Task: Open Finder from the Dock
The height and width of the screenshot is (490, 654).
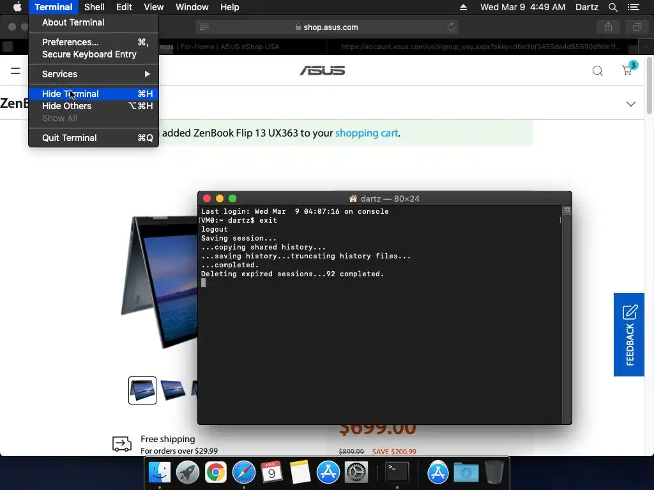Action: point(159,473)
